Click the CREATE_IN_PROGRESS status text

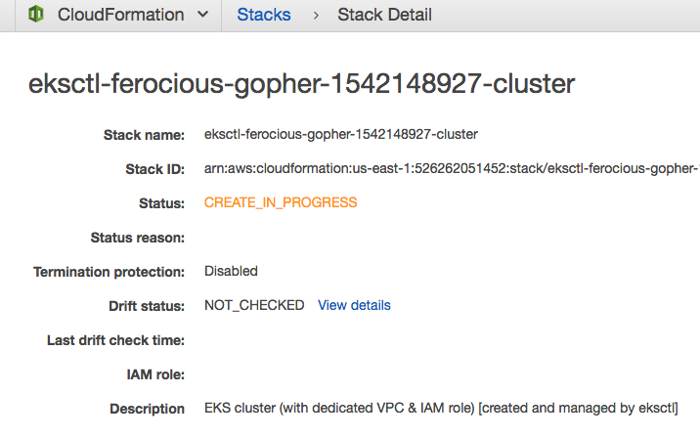281,202
